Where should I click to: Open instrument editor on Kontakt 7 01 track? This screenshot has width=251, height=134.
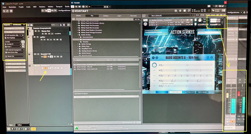[x=51, y=57]
